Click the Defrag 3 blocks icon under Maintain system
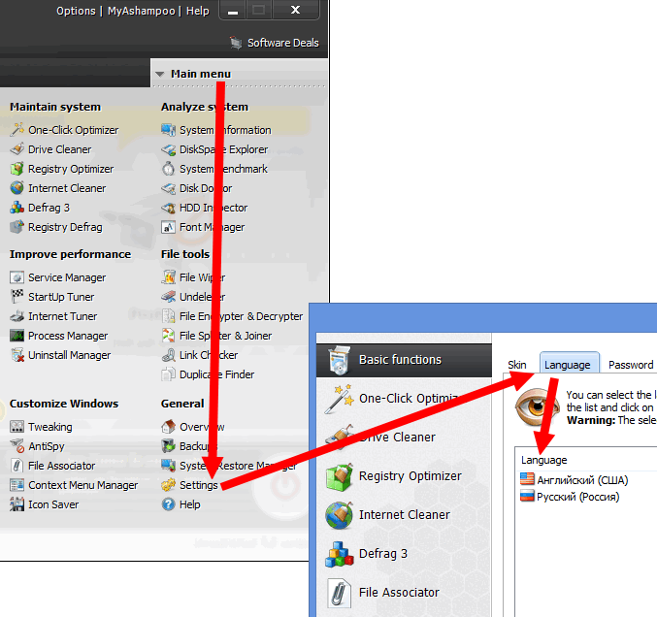This screenshot has height=617, width=657. point(17,208)
